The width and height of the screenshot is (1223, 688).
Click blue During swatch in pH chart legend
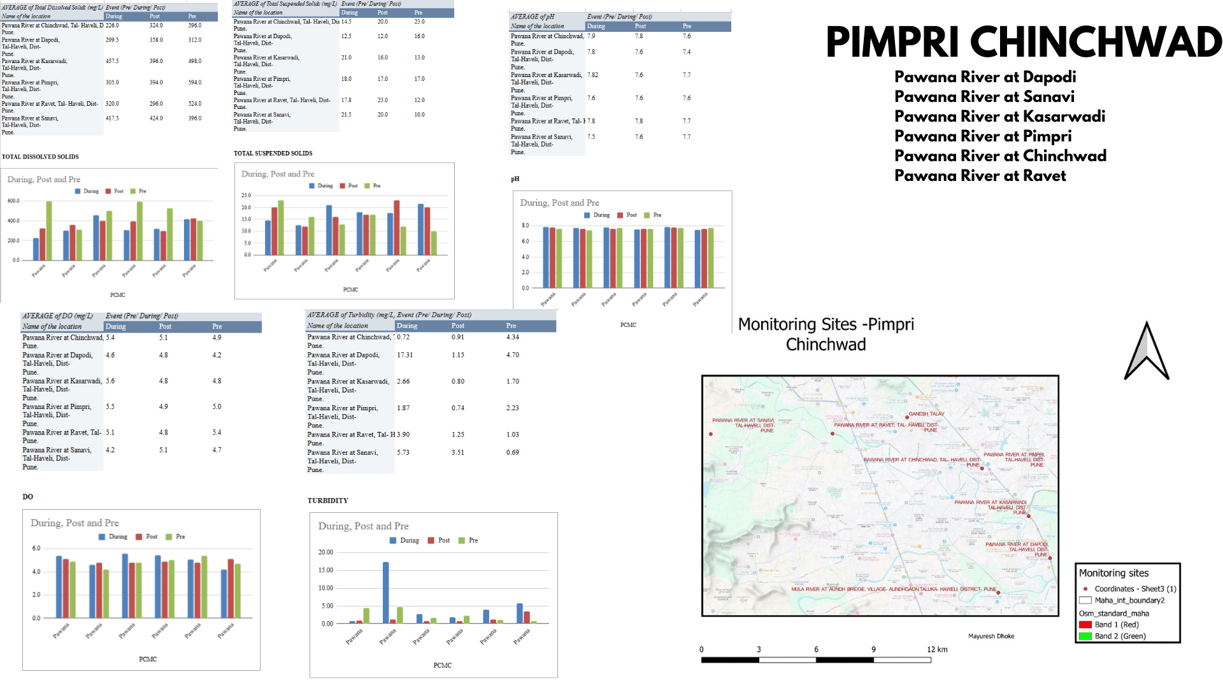pyautogui.click(x=587, y=215)
